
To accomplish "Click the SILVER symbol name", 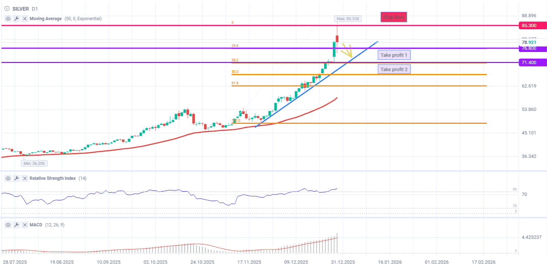I will (x=21, y=8).
